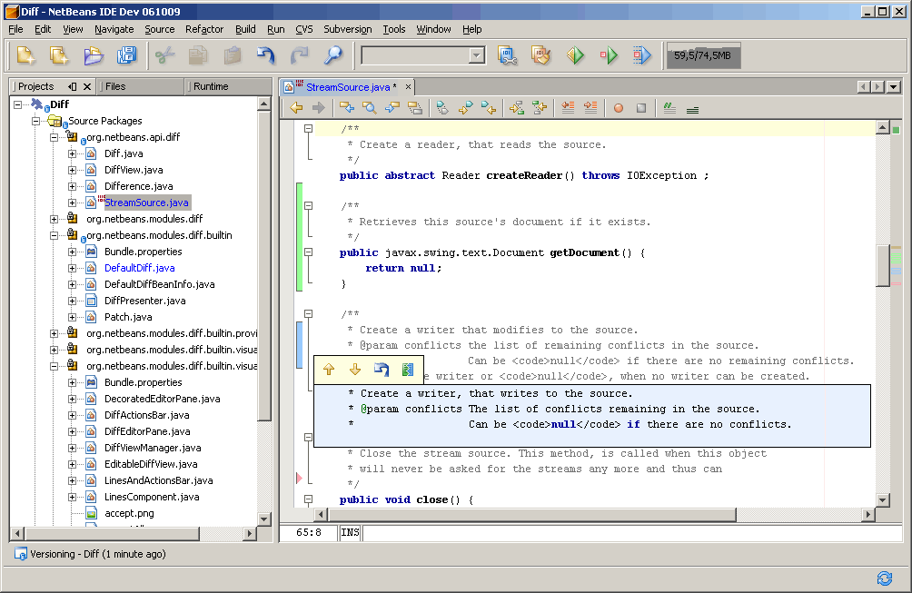Viewport: 912px width, 593px height.
Task: Select EditableDiffView.java in project tree
Action: click(151, 464)
